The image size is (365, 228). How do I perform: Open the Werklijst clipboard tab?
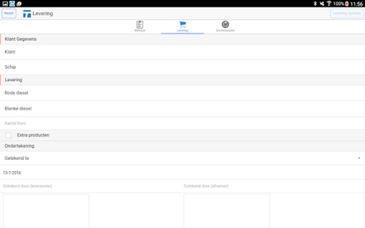(x=140, y=26)
